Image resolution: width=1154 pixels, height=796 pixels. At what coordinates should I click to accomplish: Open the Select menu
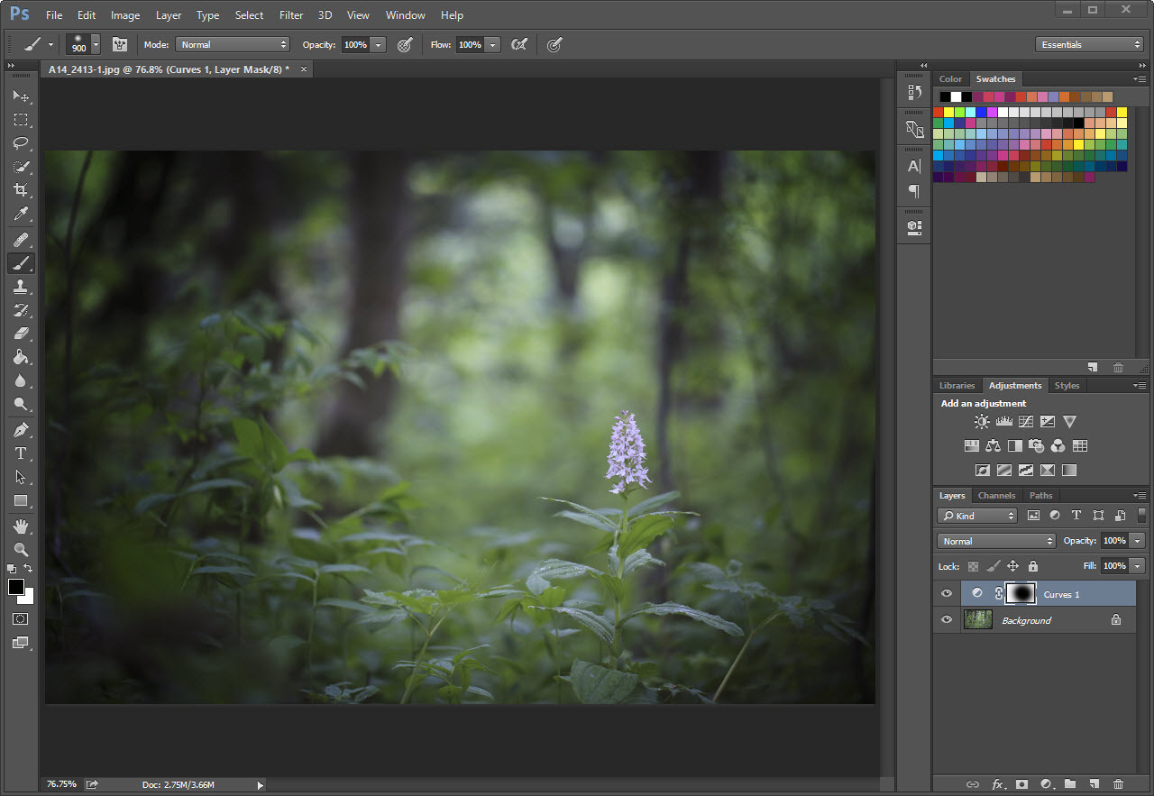click(x=249, y=15)
